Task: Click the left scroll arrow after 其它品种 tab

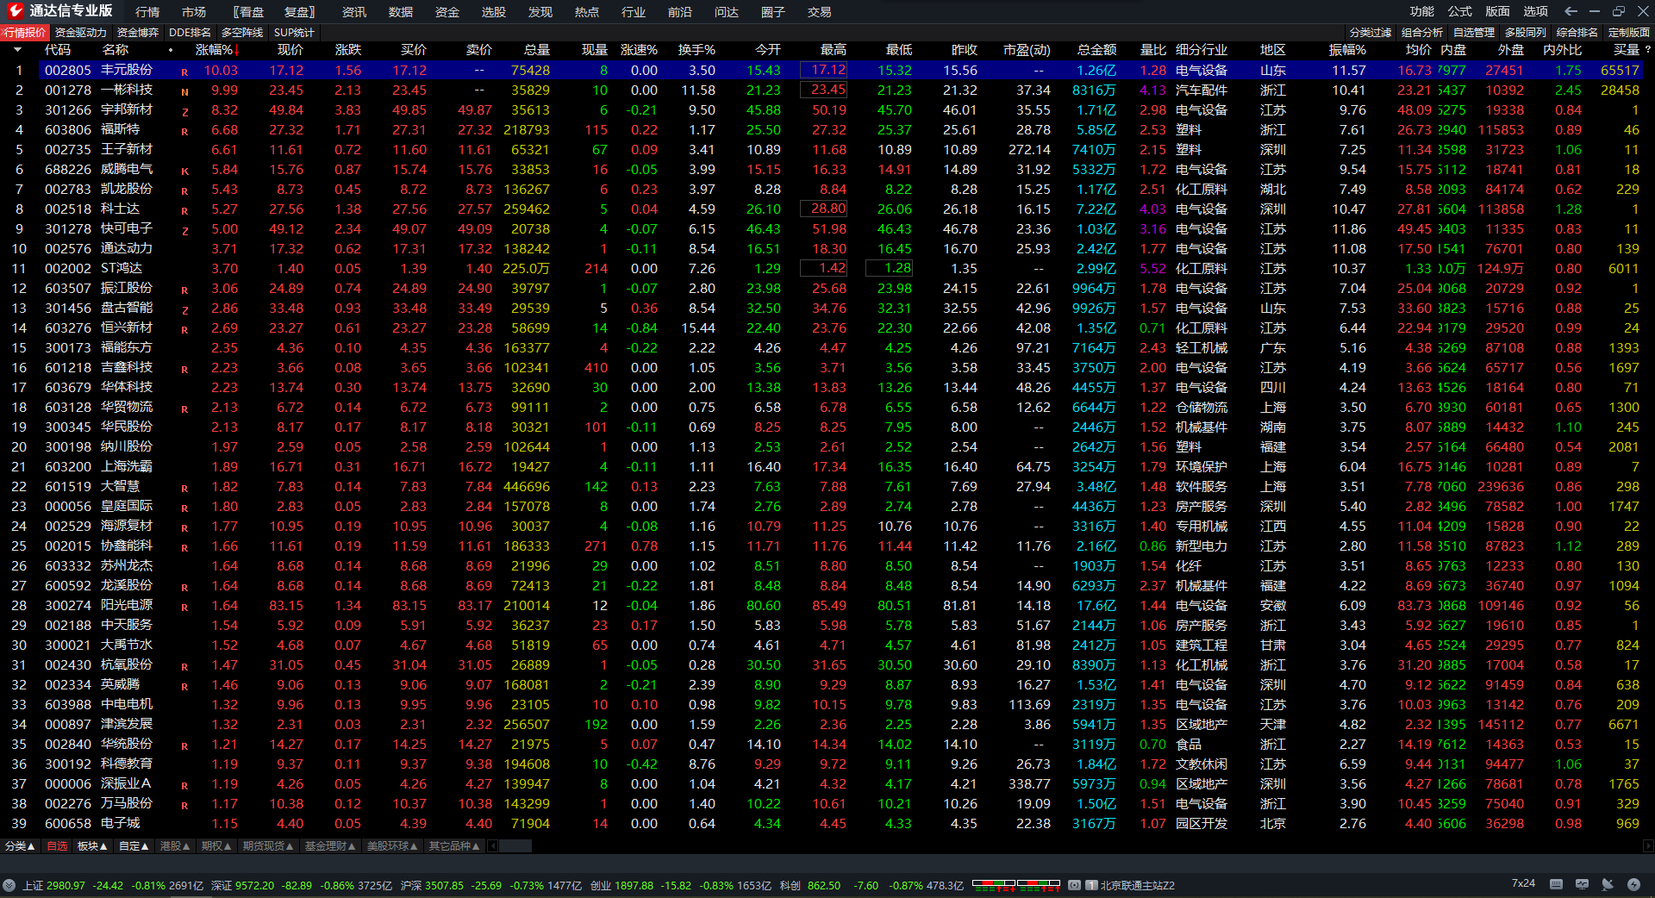Action: pyautogui.click(x=493, y=846)
